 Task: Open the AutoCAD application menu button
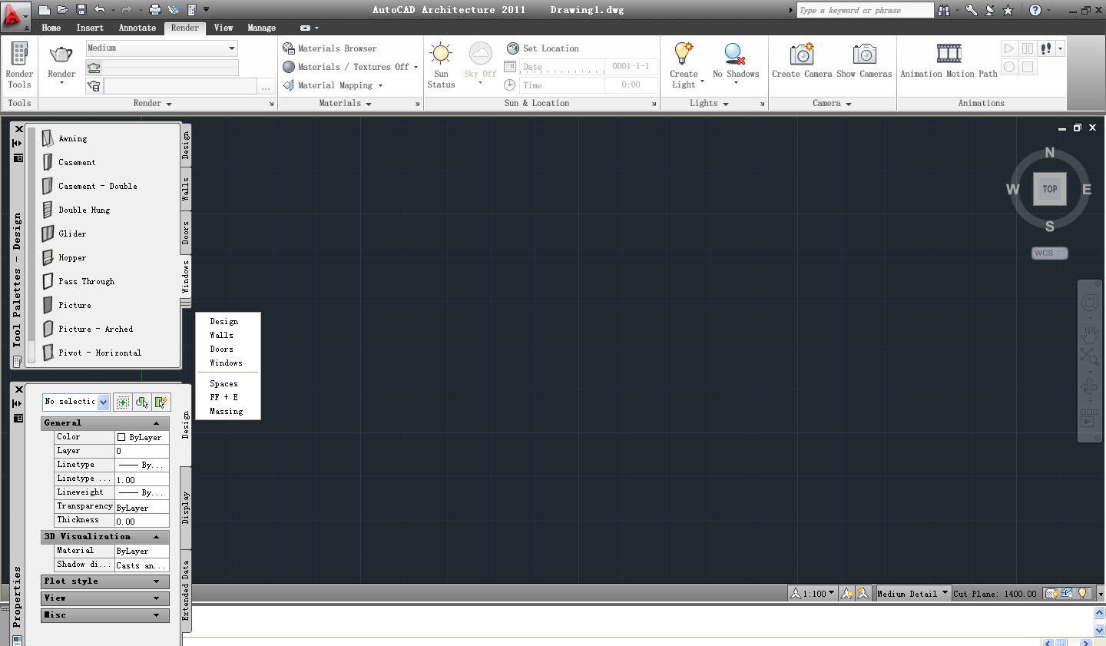(x=15, y=16)
